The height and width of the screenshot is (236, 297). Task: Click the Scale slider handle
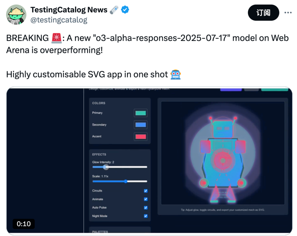(126, 181)
